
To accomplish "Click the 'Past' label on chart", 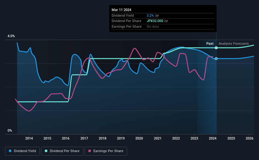I will pos(210,43).
